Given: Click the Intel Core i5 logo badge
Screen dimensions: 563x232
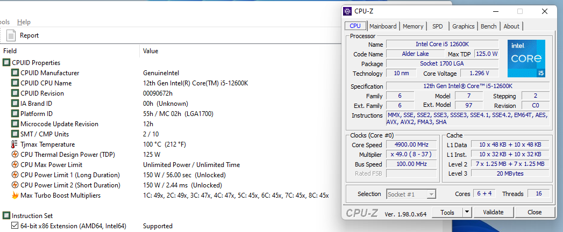Looking at the screenshot, I should click(526, 59).
